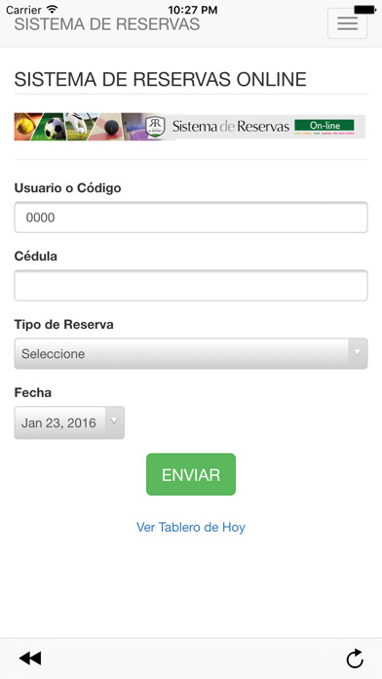This screenshot has height=679, width=382.
Task: Tap the golf ball banner image
Action: [81, 127]
